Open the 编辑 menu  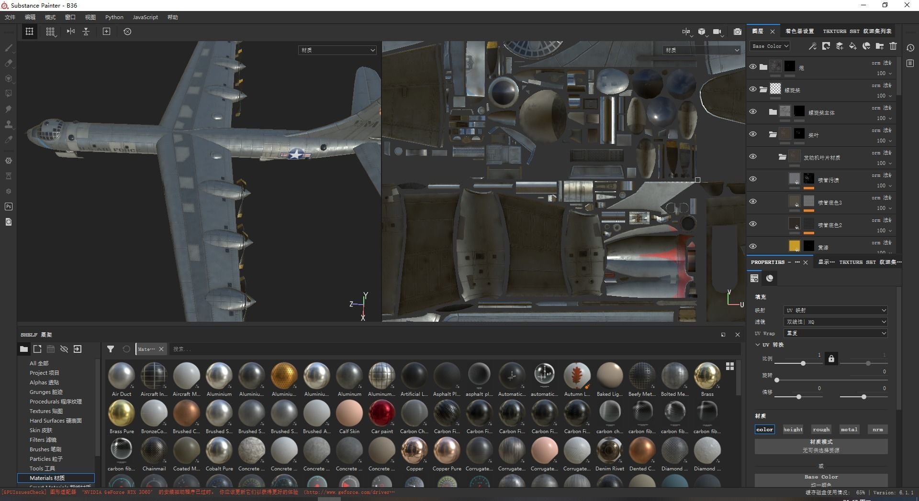pos(30,17)
